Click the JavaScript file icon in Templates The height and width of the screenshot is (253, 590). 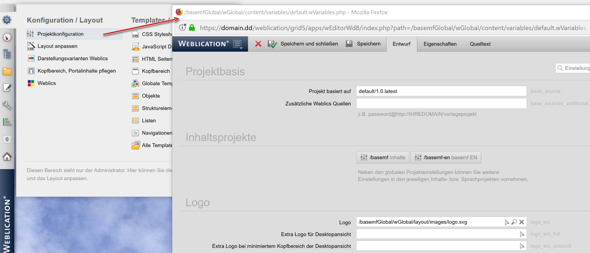135,47
